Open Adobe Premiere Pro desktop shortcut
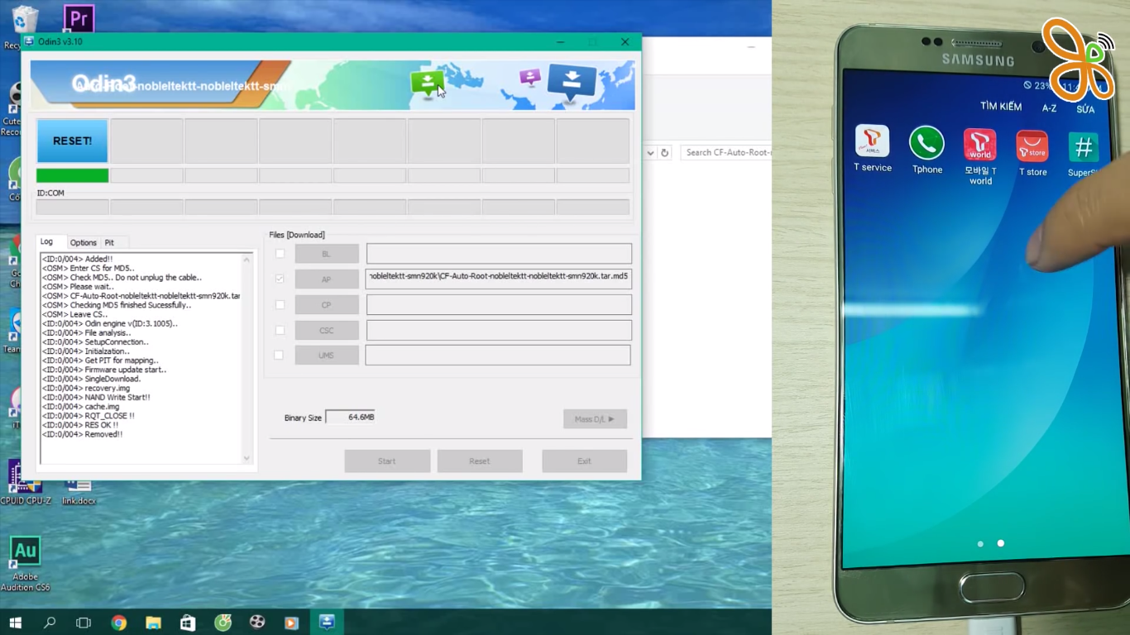This screenshot has width=1130, height=635. tap(79, 18)
